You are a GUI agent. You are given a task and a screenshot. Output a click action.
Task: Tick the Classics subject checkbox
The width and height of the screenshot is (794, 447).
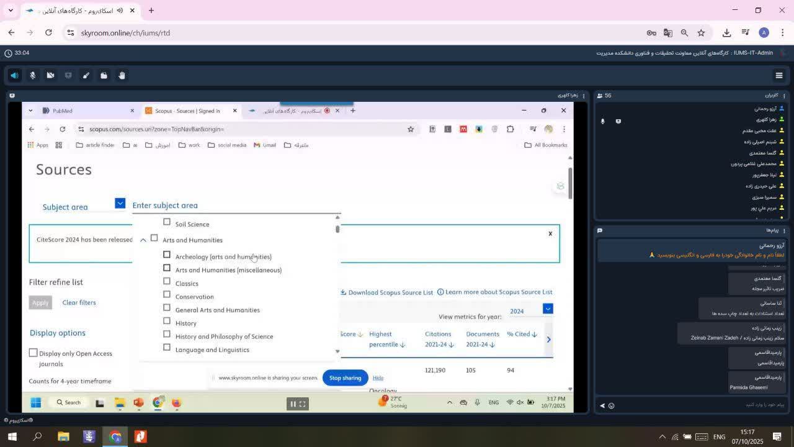tap(167, 281)
